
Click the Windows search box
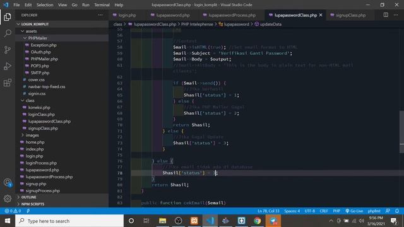tap(69, 221)
